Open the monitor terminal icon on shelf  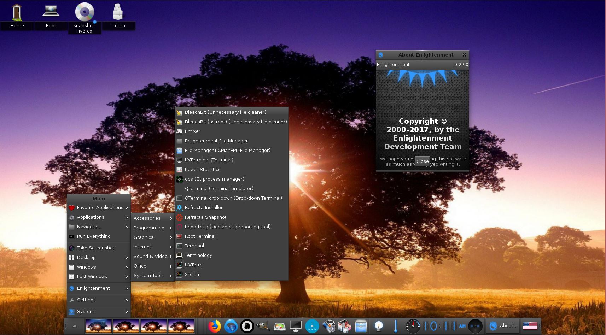pyautogui.click(x=296, y=326)
